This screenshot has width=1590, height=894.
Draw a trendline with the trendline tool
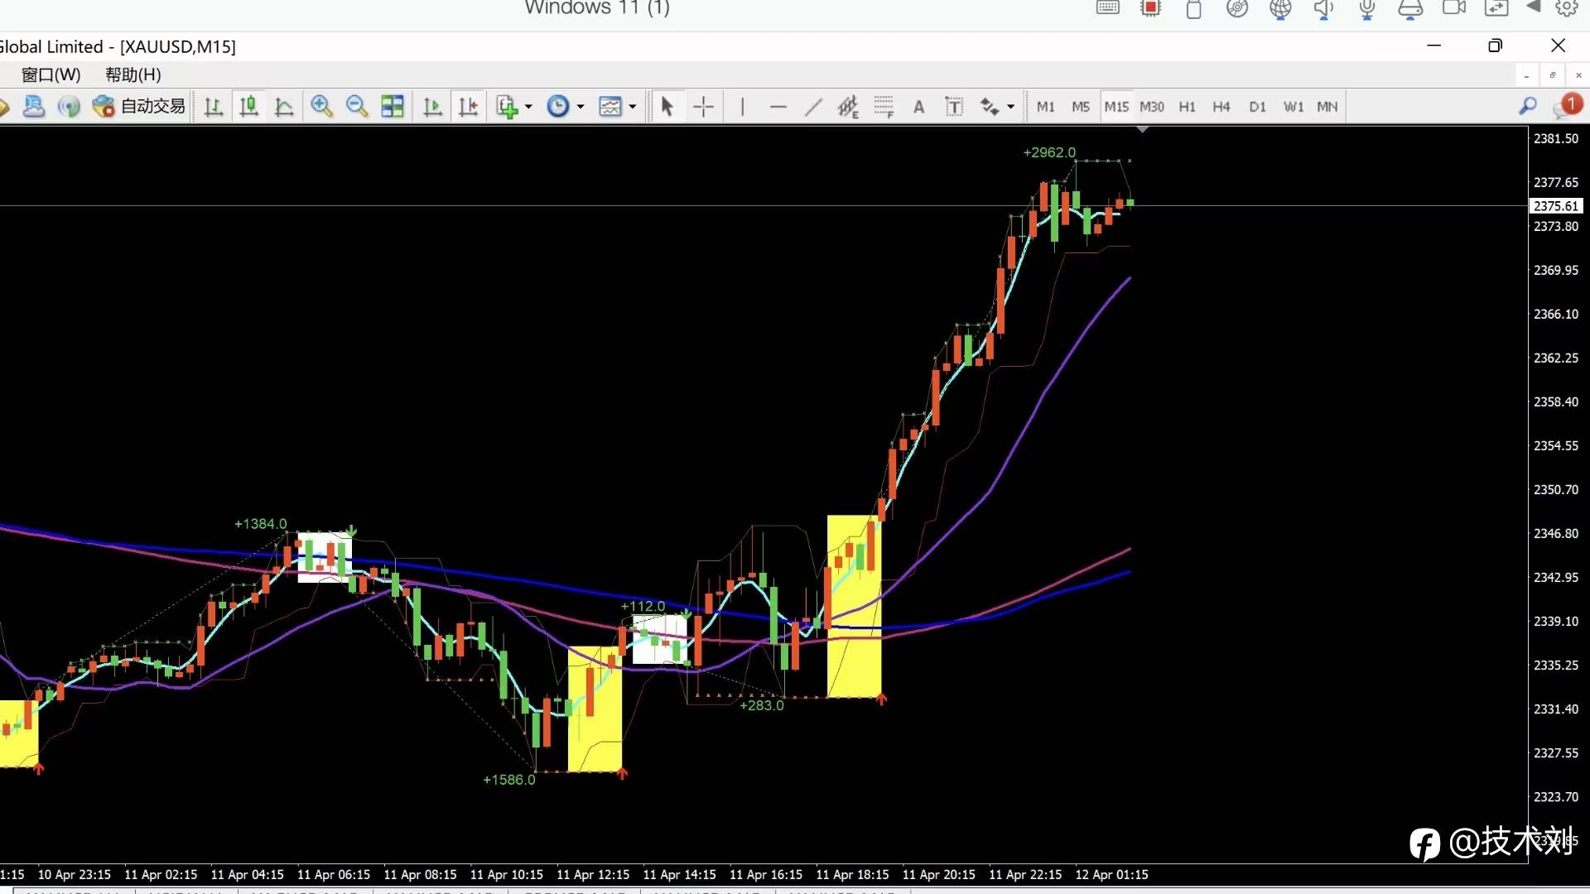pos(813,106)
